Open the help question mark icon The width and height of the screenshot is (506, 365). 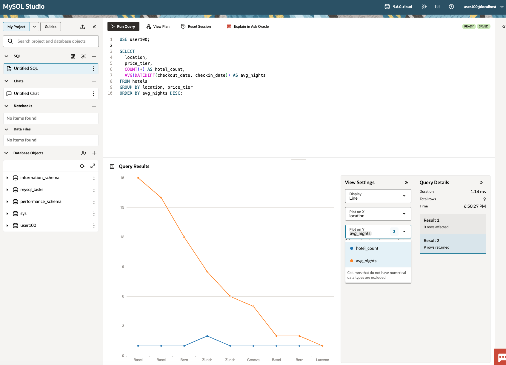click(451, 7)
